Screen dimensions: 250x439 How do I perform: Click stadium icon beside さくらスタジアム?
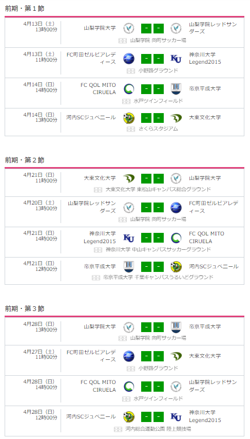(x=131, y=129)
